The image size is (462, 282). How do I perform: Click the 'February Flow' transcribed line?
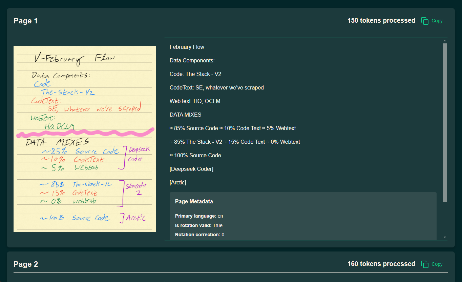click(x=187, y=47)
